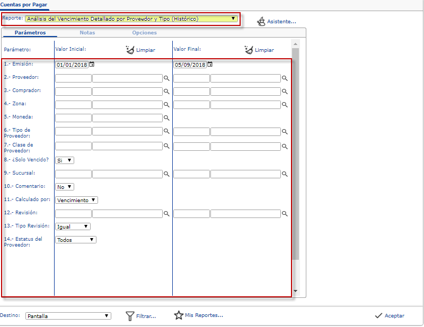Click search magnifier for final Zona

(284, 105)
